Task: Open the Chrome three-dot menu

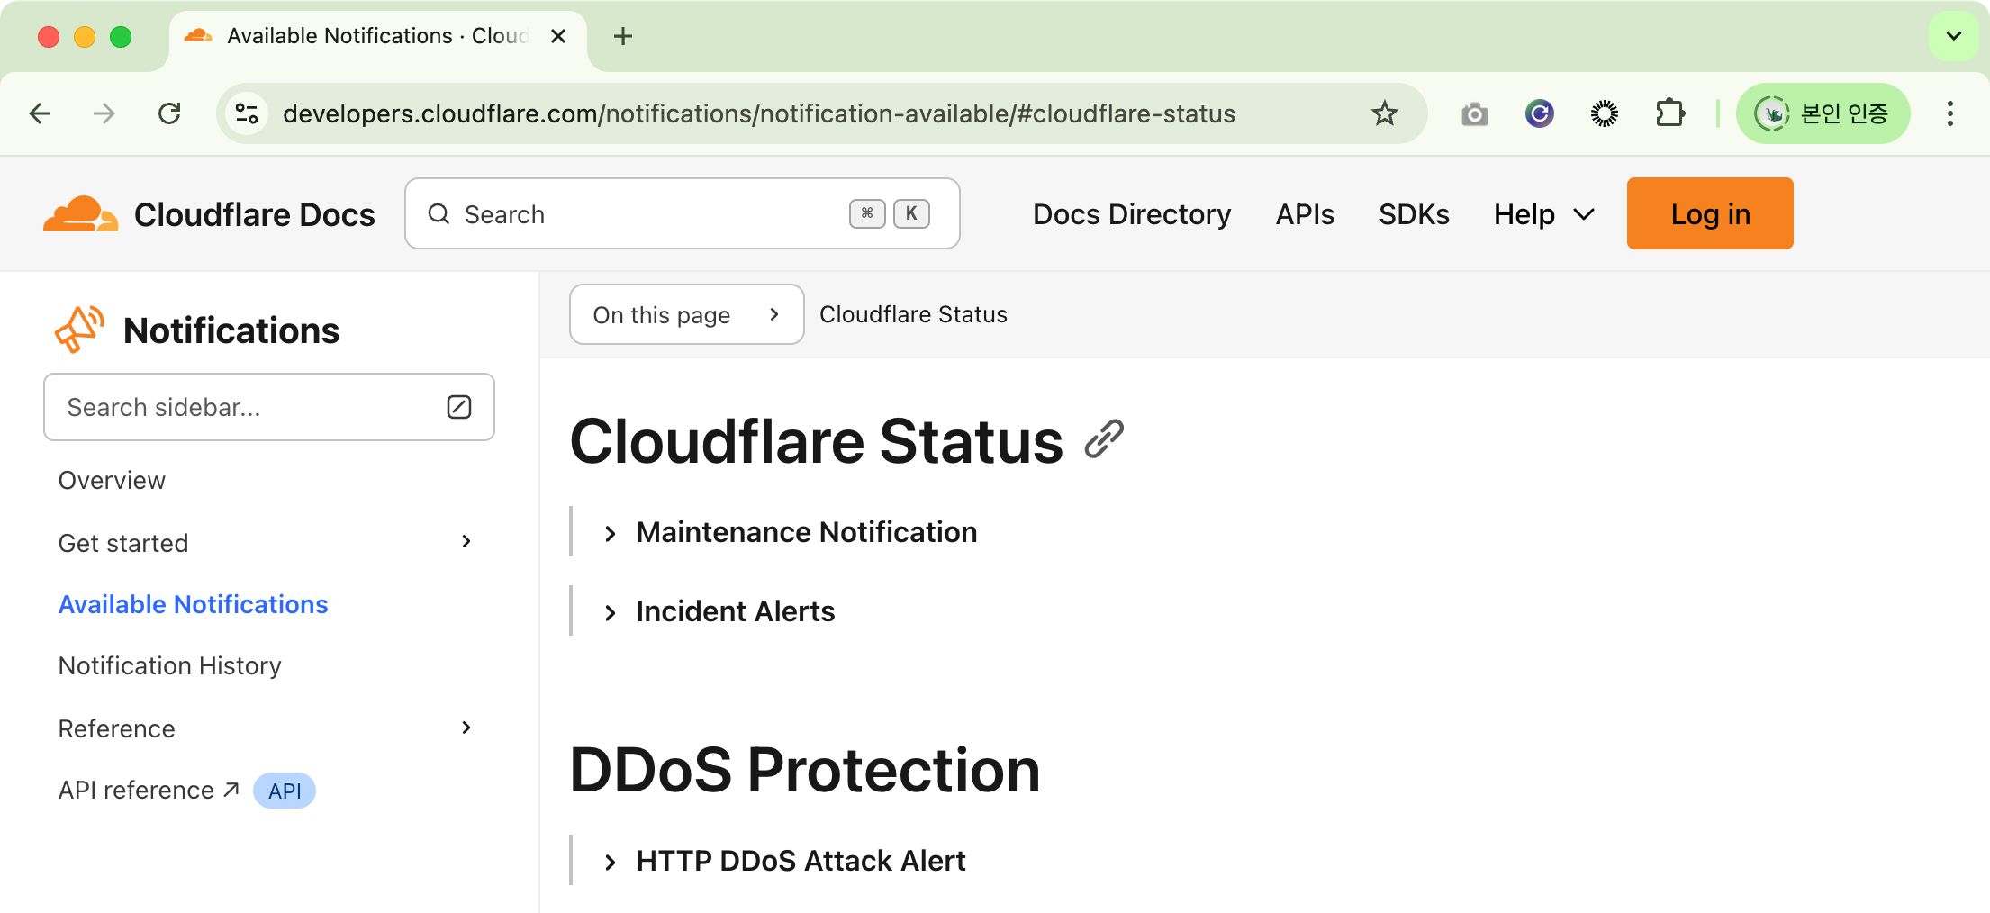Action: pyautogui.click(x=1950, y=113)
